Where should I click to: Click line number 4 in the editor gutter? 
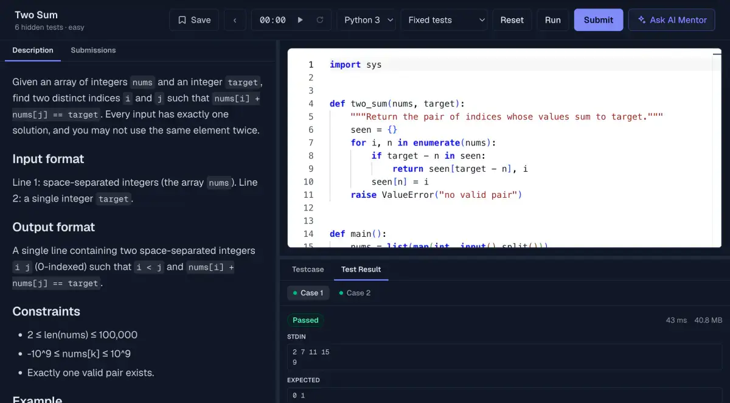311,103
